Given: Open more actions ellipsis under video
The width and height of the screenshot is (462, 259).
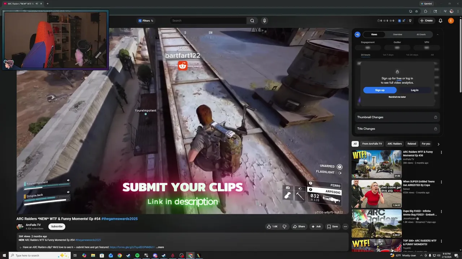Looking at the screenshot, I should tap(345, 227).
